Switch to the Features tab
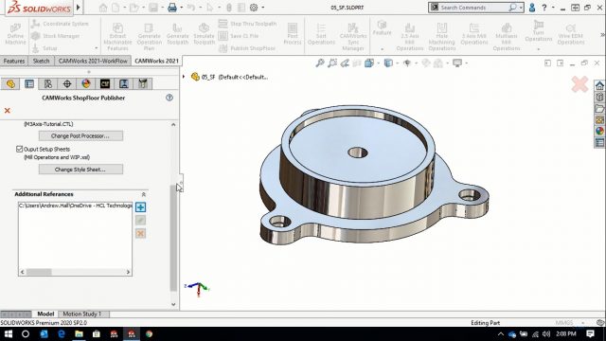The width and height of the screenshot is (606, 341). pos(14,61)
